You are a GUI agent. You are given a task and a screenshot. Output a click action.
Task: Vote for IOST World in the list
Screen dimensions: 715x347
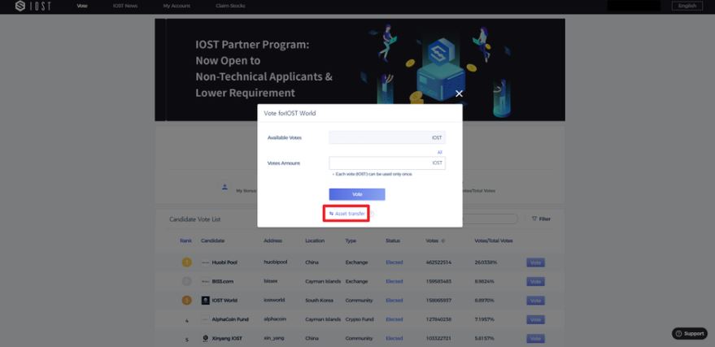click(535, 301)
